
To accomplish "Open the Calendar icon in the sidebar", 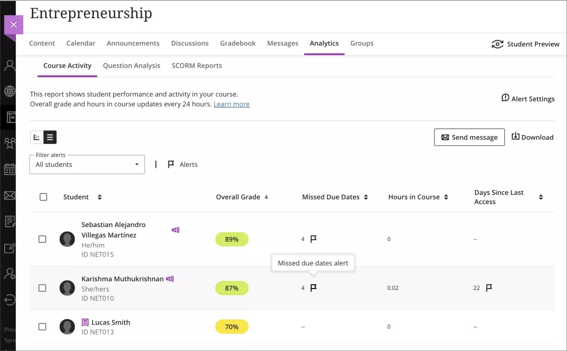I will click(x=9, y=169).
